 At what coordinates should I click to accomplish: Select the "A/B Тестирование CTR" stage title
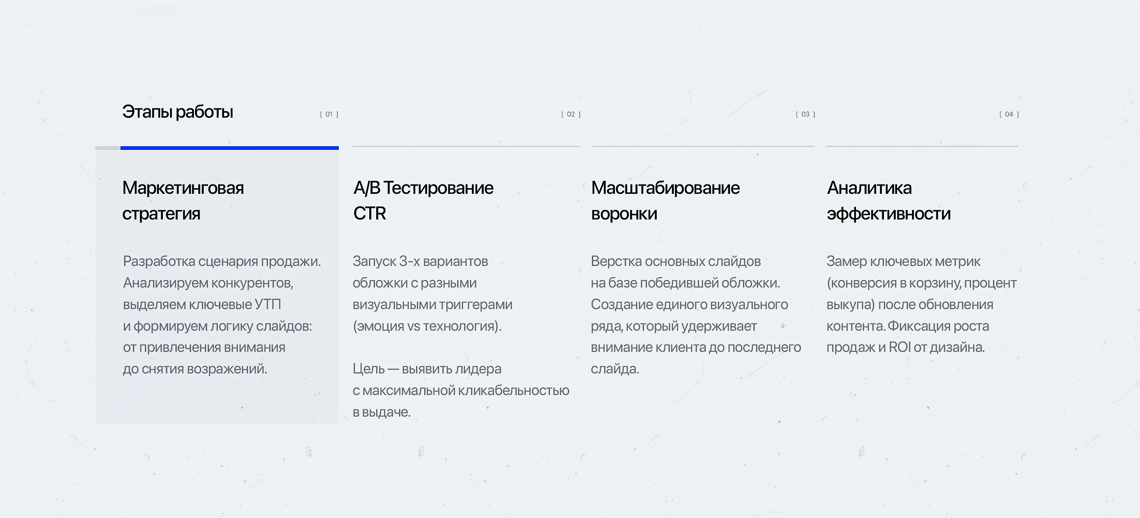[423, 200]
